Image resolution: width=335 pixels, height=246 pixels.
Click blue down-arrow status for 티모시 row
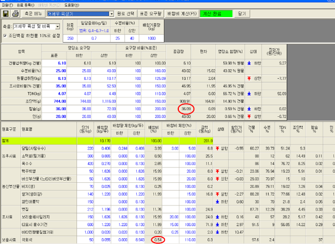(x=218, y=224)
